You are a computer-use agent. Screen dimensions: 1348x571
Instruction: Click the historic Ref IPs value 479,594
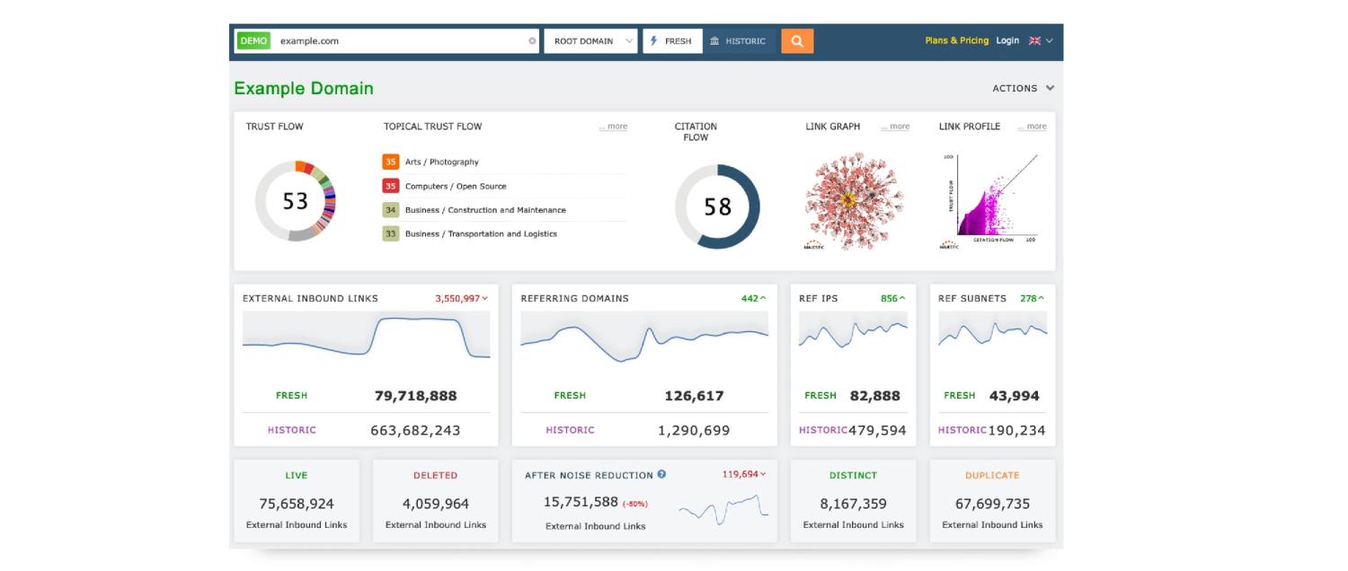point(877,430)
